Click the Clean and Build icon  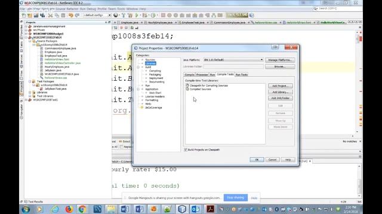coord(130,15)
